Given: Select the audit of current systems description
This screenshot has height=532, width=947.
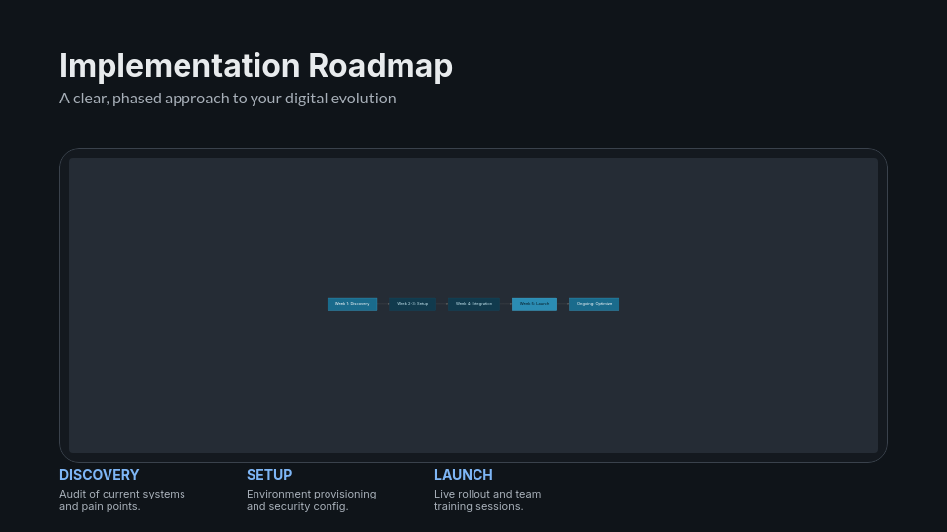Looking at the screenshot, I should pos(121,500).
